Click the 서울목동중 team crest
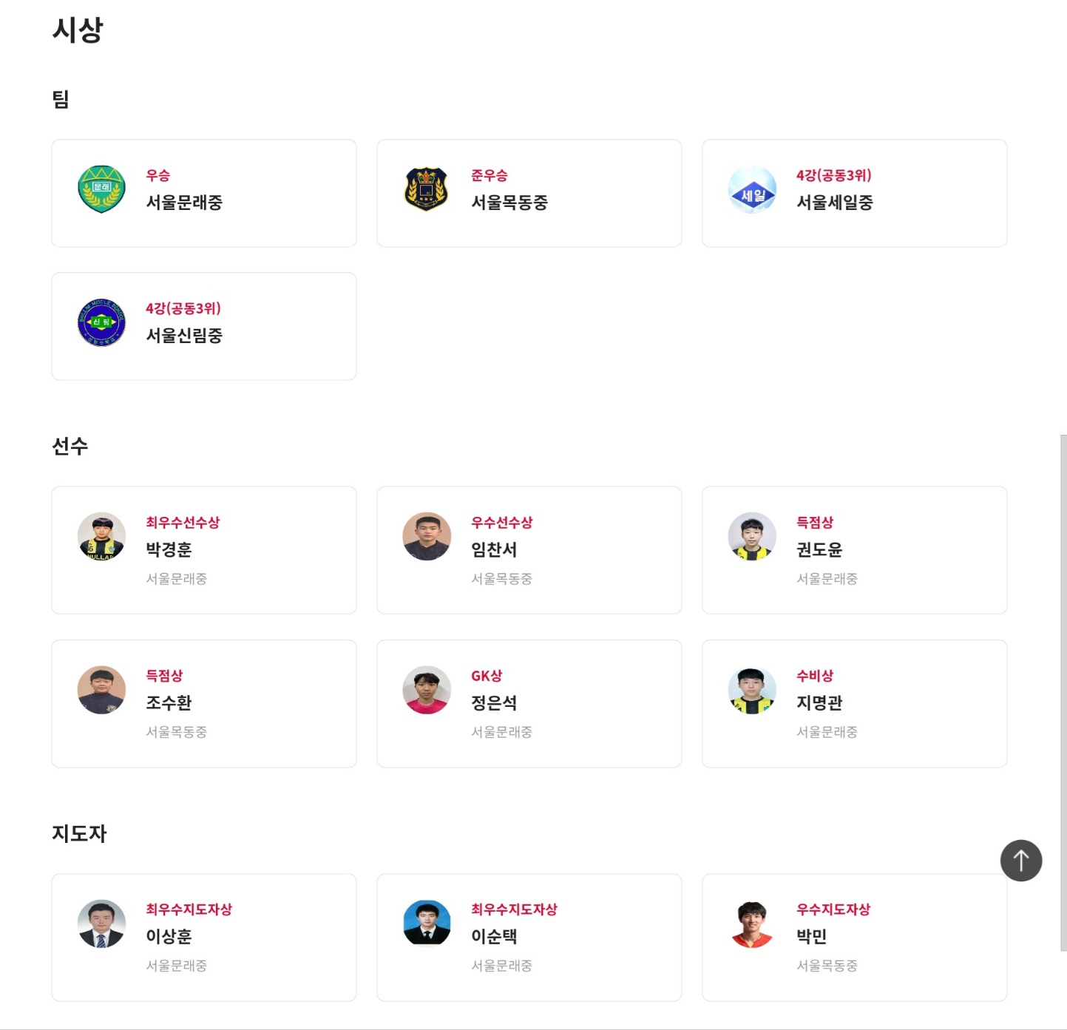 [x=427, y=189]
